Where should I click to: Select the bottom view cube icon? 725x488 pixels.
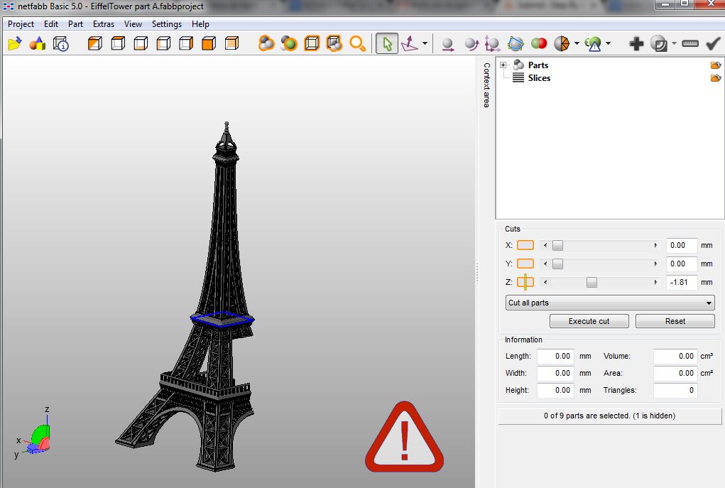point(141,44)
